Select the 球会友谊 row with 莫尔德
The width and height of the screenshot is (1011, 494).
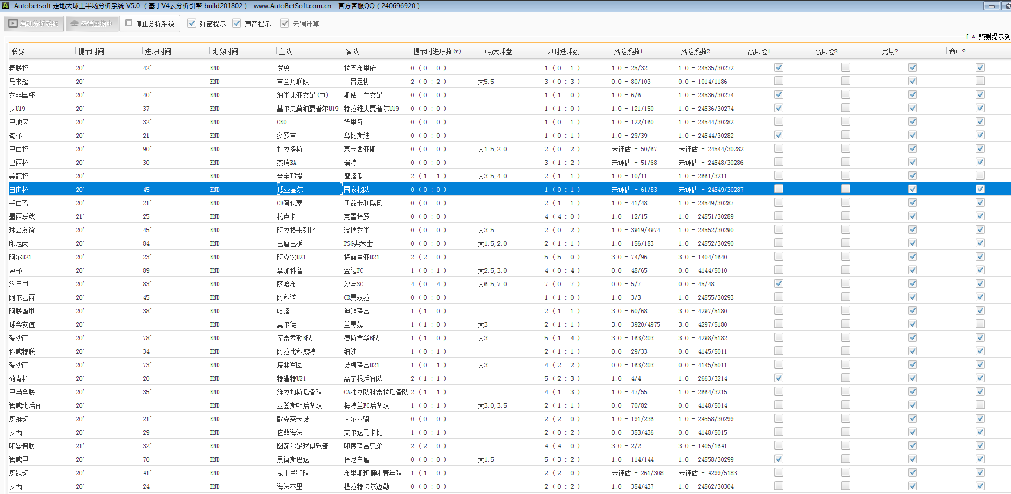click(x=22, y=324)
